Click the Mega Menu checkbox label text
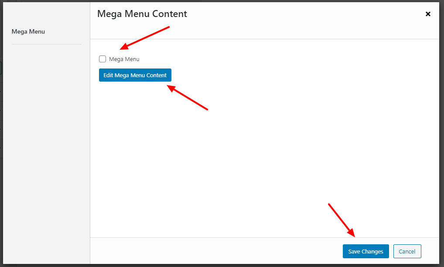The height and width of the screenshot is (267, 444). click(x=124, y=59)
